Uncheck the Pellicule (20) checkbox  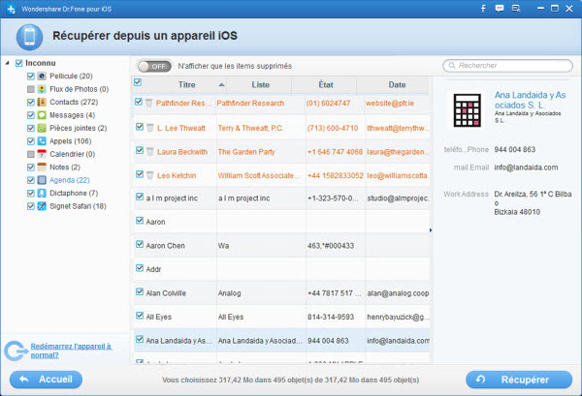31,76
